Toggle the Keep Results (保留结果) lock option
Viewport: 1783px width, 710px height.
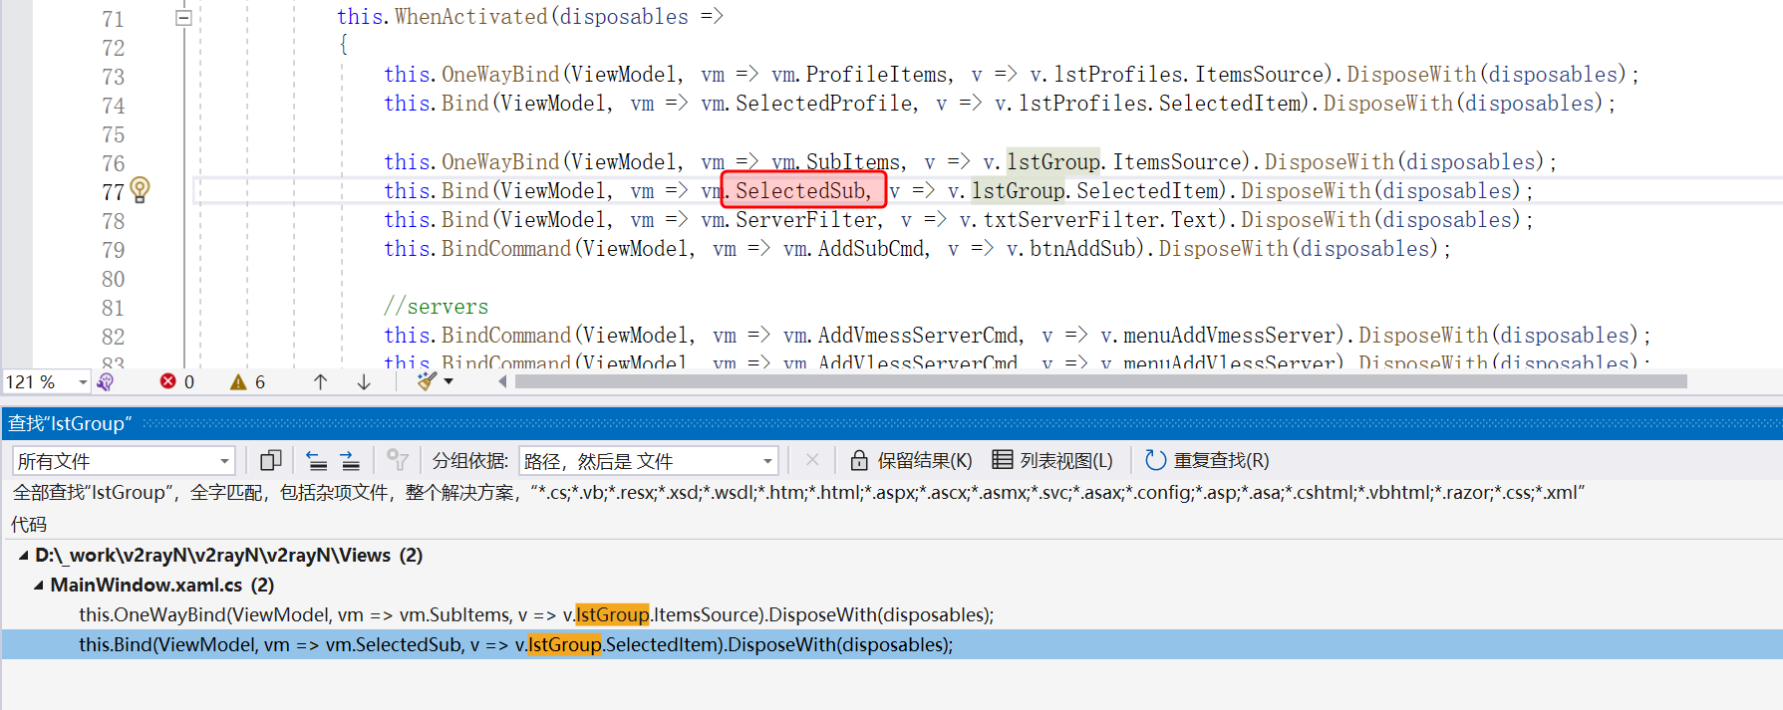click(911, 460)
